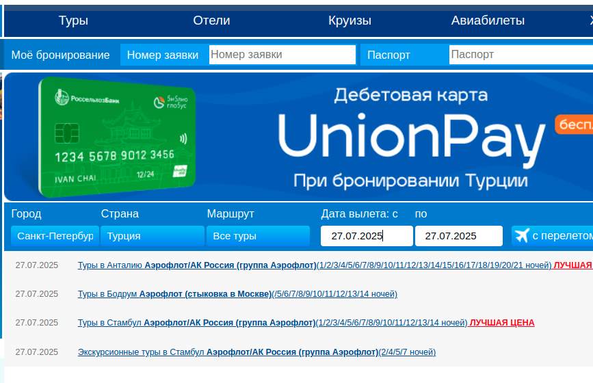The width and height of the screenshot is (593, 383).
Task: Click the UnionPay debit card banner
Action: 299,137
